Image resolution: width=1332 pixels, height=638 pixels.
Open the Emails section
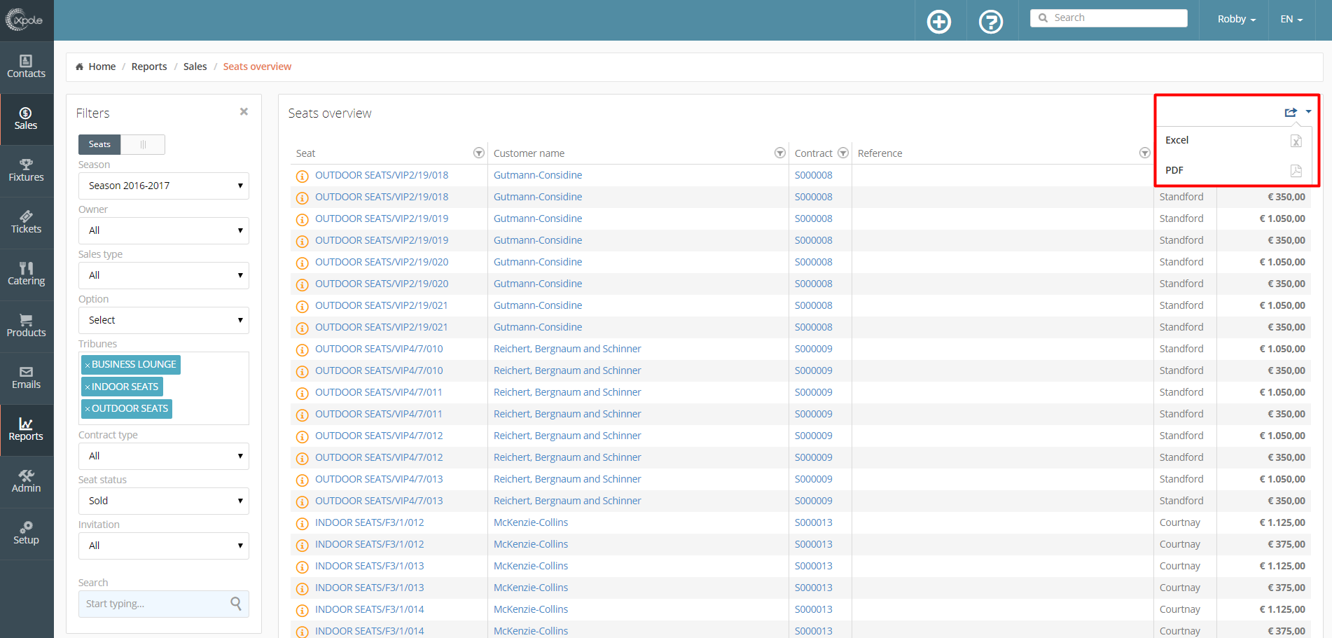tap(27, 378)
